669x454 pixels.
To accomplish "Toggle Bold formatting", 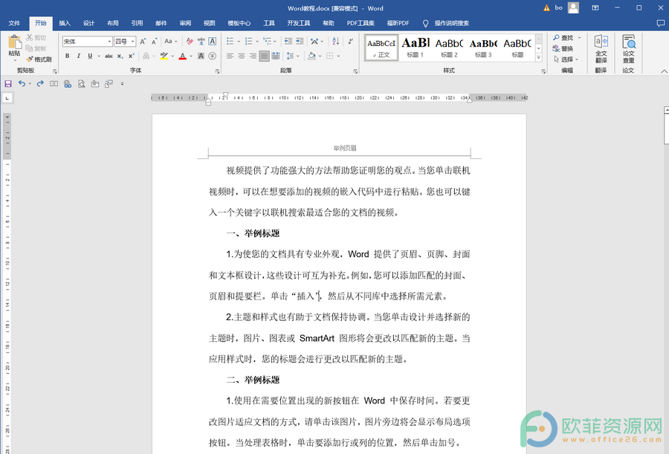I will 67,56.
